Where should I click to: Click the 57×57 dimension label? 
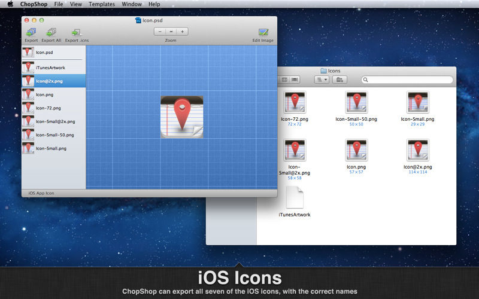(x=356, y=172)
